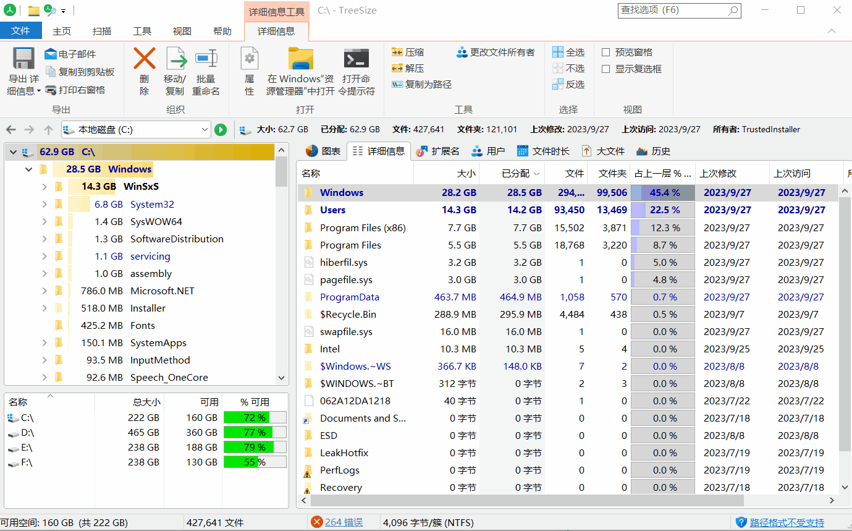Click the red error icon in status bar
This screenshot has width=852, height=531.
(317, 522)
